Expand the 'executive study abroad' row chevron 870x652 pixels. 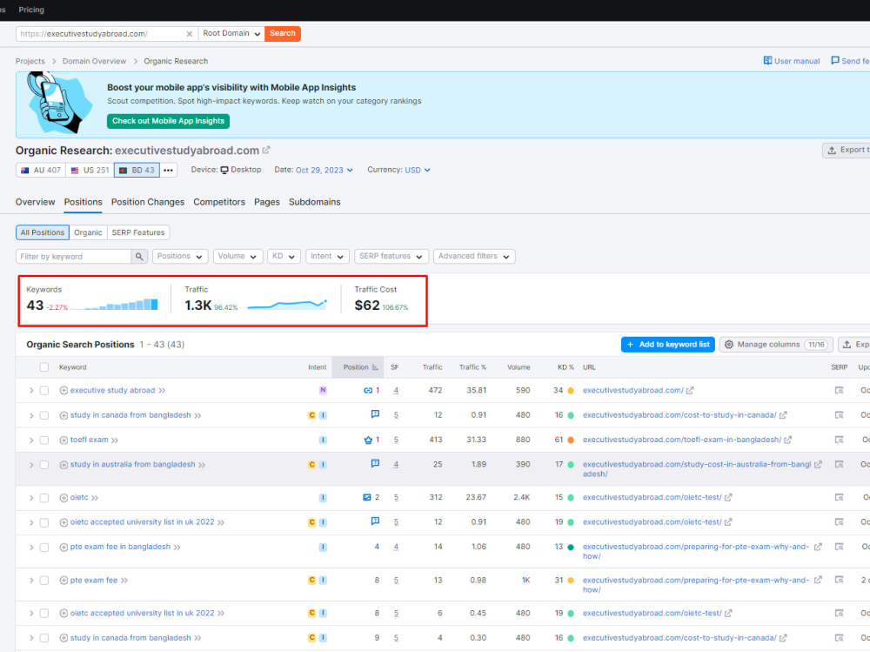pos(31,391)
